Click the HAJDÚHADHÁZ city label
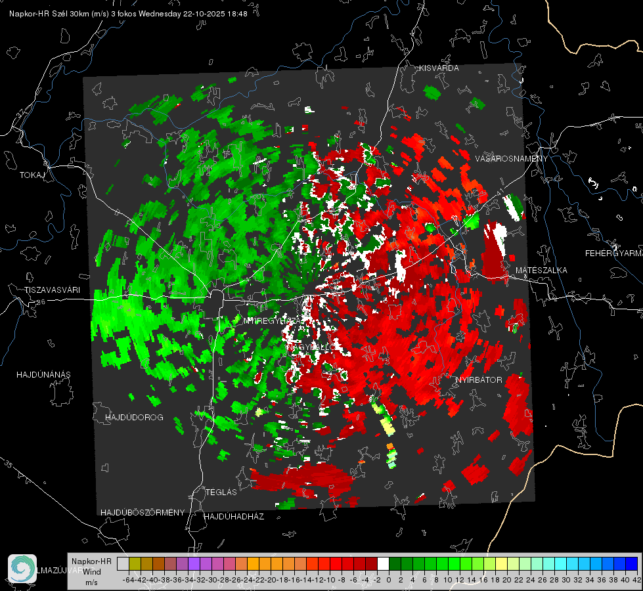 [x=234, y=516]
